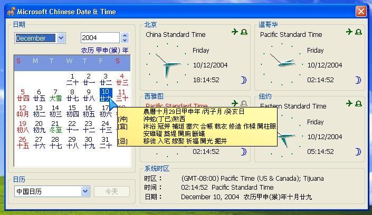Select December 3 in the calendar

[x=106, y=80]
